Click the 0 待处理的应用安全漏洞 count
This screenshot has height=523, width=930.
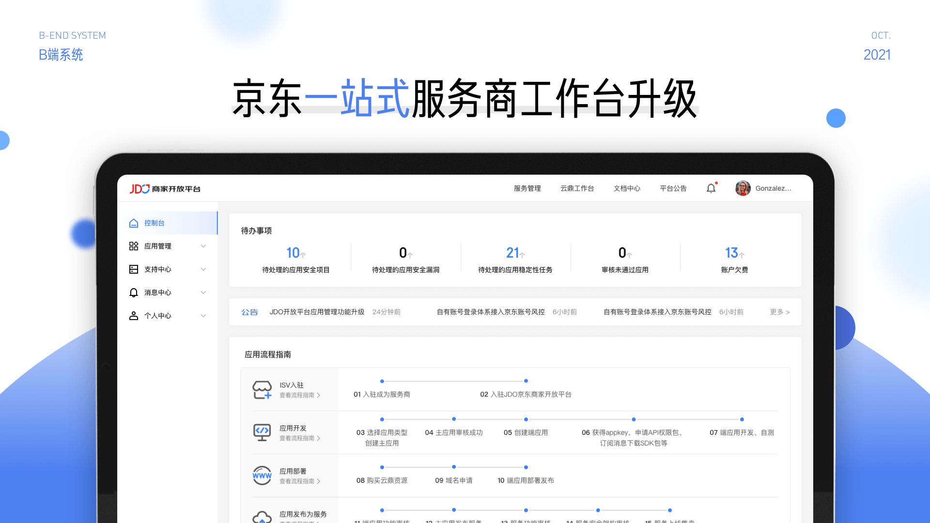[x=405, y=253]
